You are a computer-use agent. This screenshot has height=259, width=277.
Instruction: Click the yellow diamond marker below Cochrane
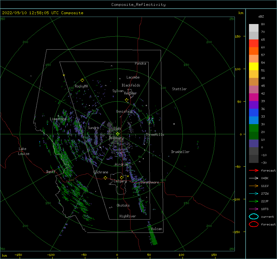click(105, 178)
